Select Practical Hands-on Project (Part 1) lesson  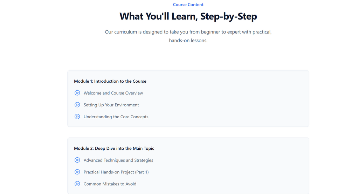pos(116,172)
